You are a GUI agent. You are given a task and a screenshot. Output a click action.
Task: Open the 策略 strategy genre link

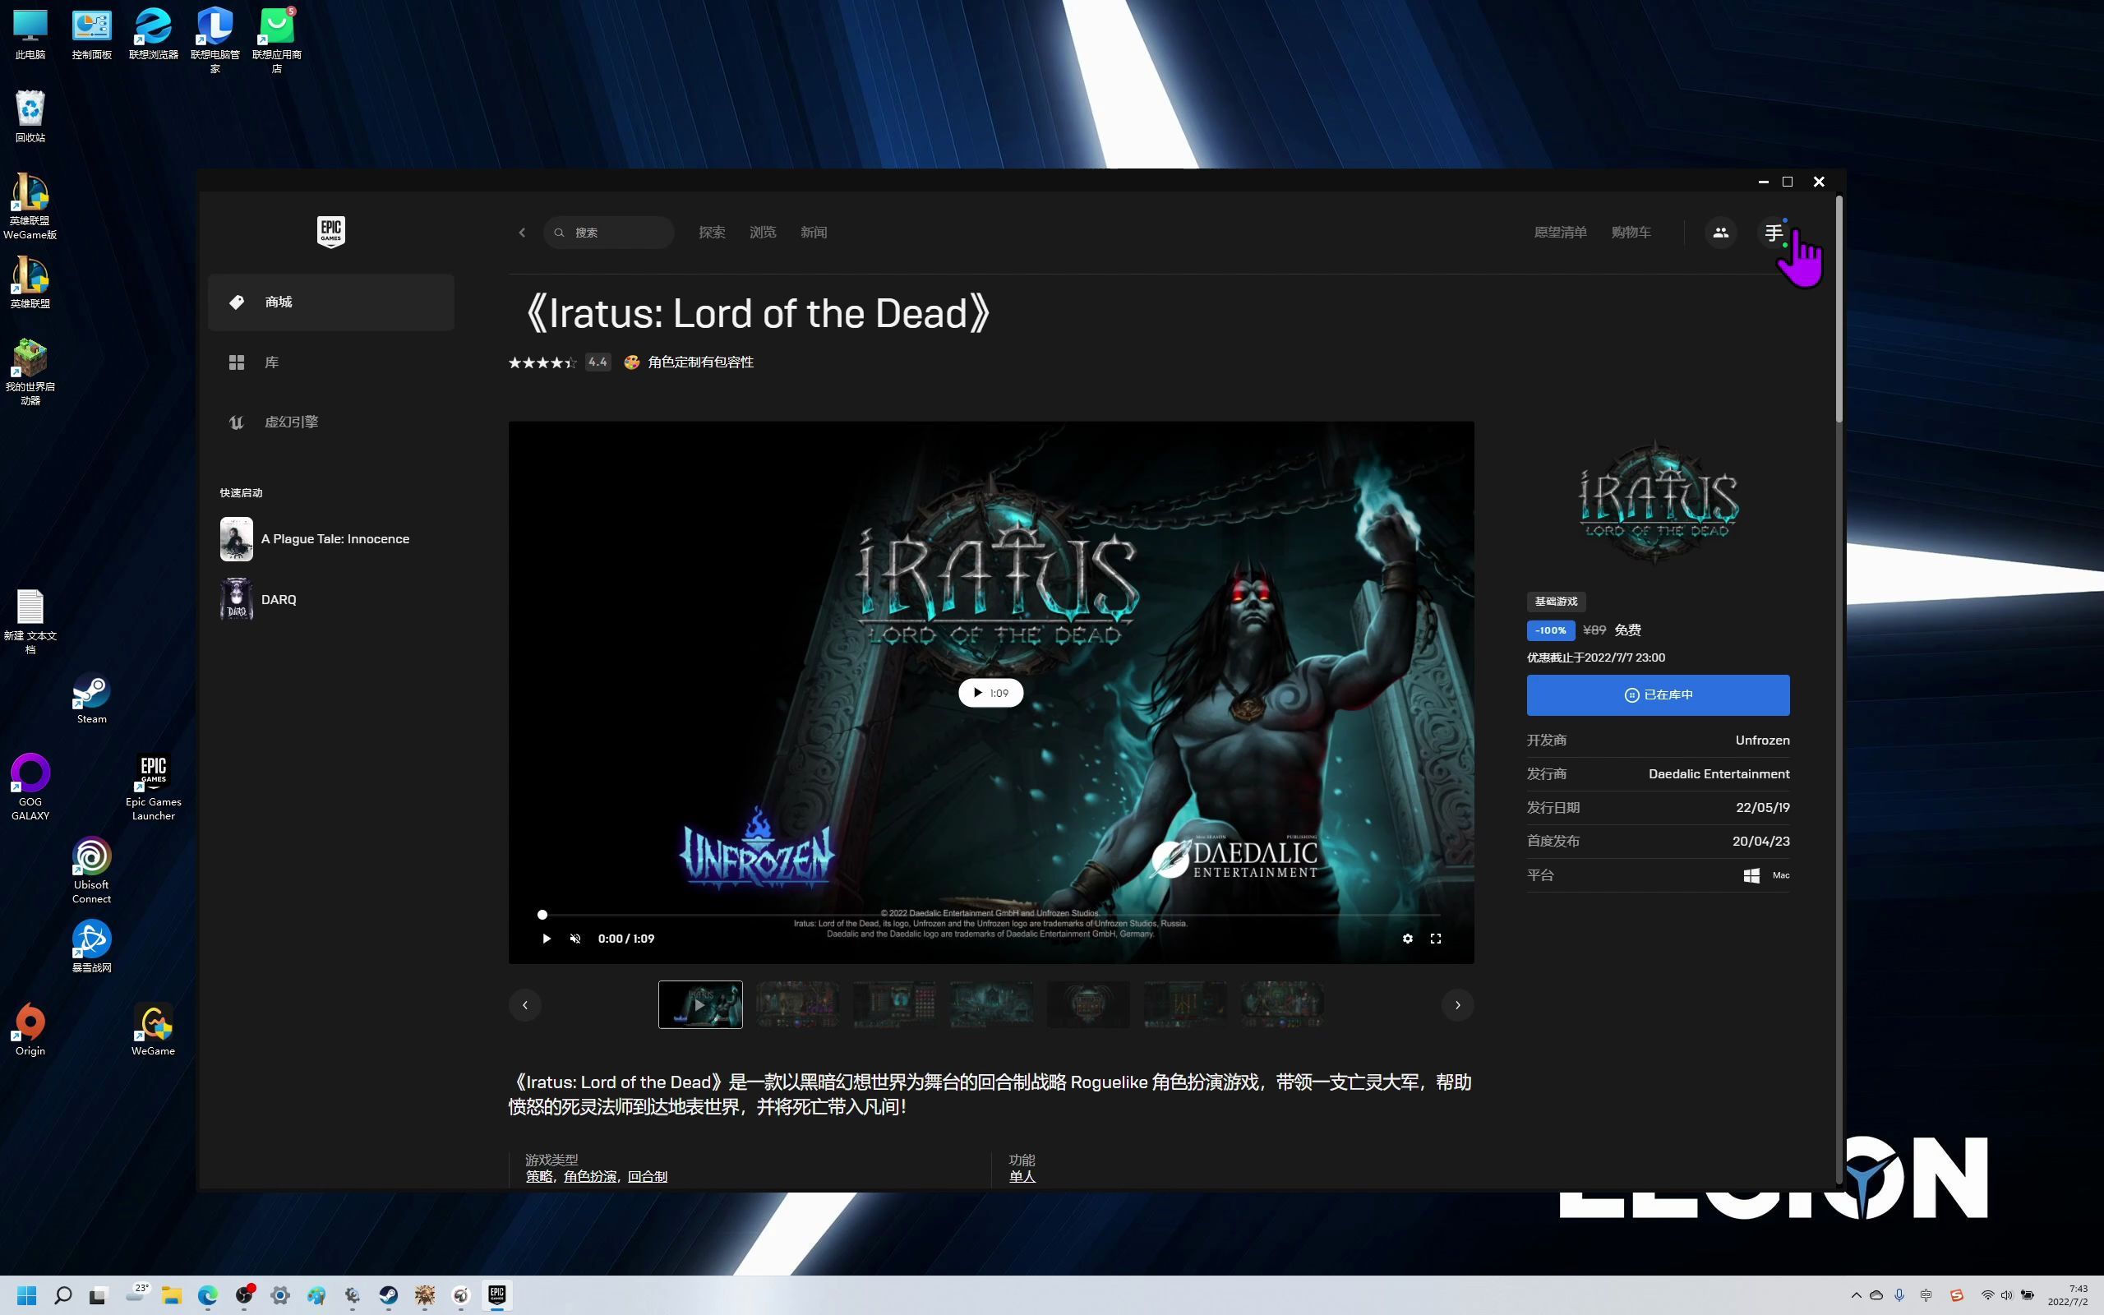click(539, 1177)
